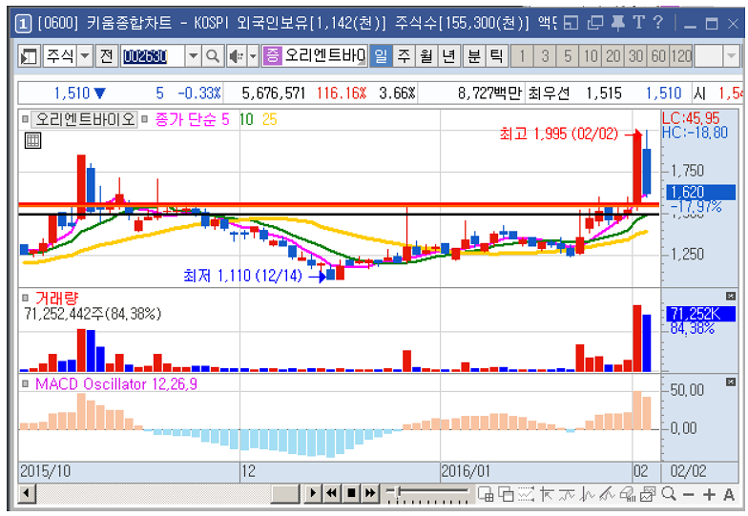Close the 거래량 volume panel with X
Image resolution: width=748 pixels, height=516 pixels.
tap(731, 296)
